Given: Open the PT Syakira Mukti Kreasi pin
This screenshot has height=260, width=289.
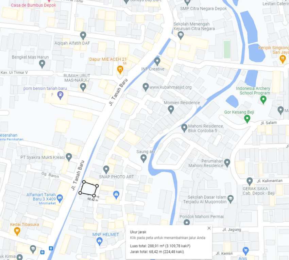Looking at the screenshot, I should pyautogui.click(x=69, y=157).
